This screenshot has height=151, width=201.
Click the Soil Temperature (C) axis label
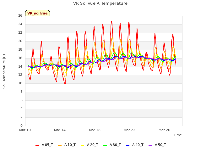click(4, 71)
